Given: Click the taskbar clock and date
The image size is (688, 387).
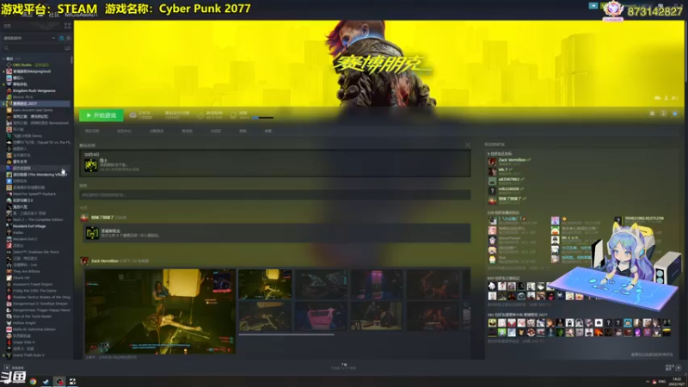Looking at the screenshot, I should (677, 381).
